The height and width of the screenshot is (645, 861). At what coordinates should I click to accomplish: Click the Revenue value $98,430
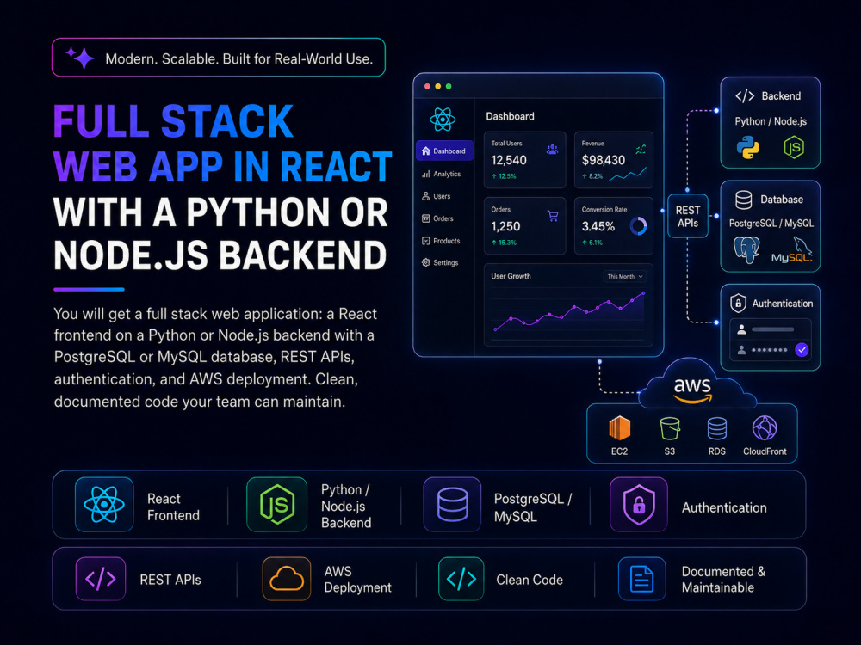tap(604, 160)
